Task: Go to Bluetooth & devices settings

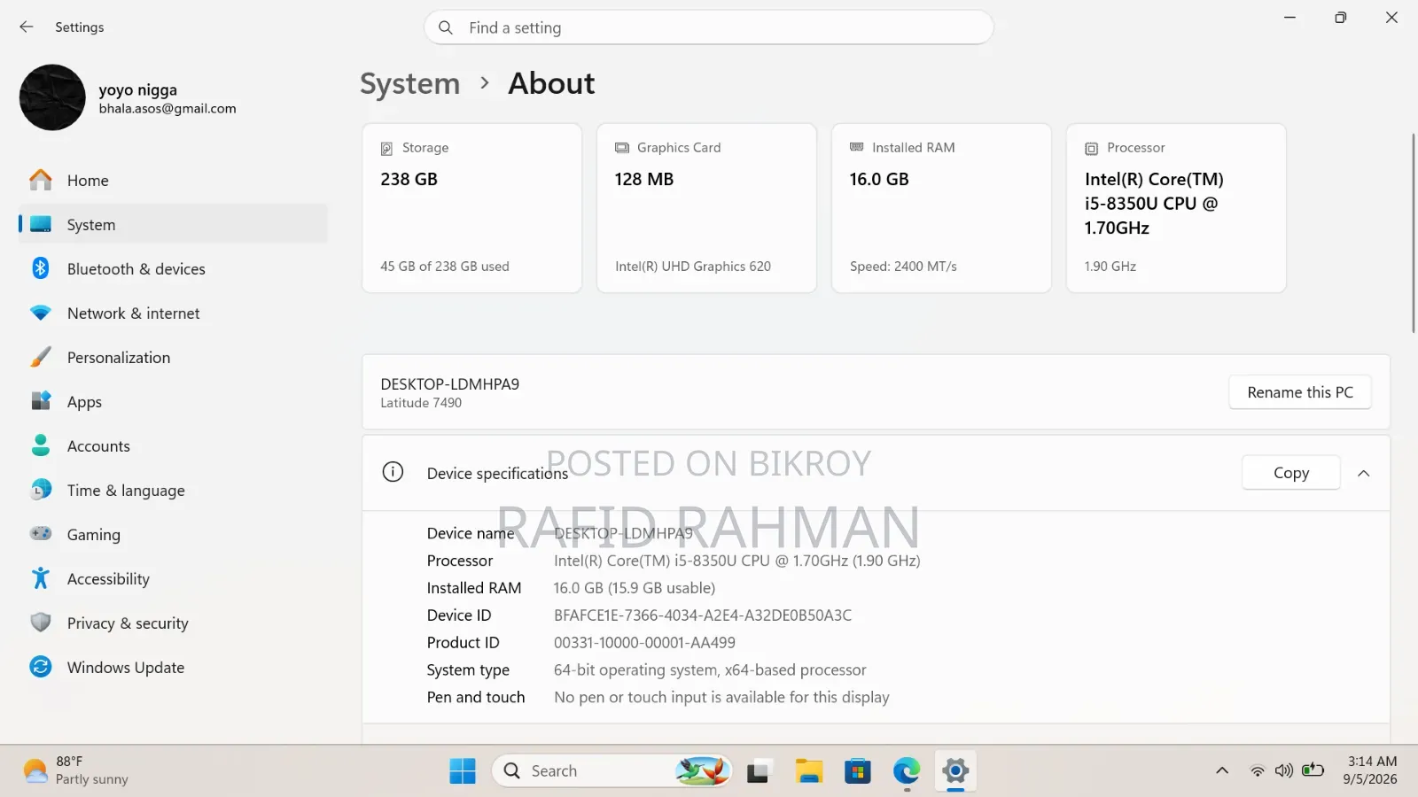Action: [x=174, y=268]
